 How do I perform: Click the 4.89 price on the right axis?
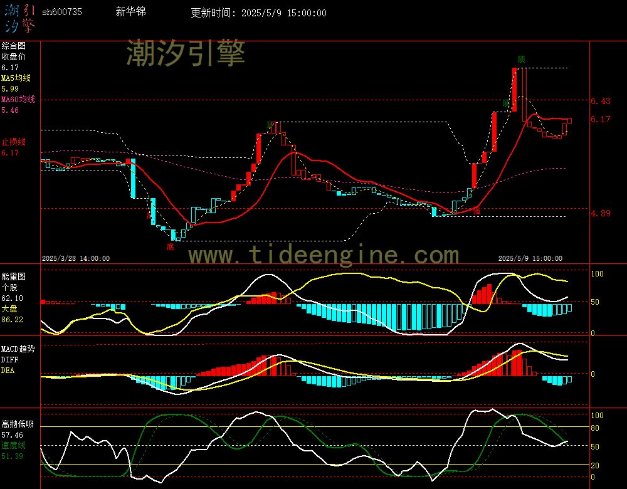coord(601,213)
